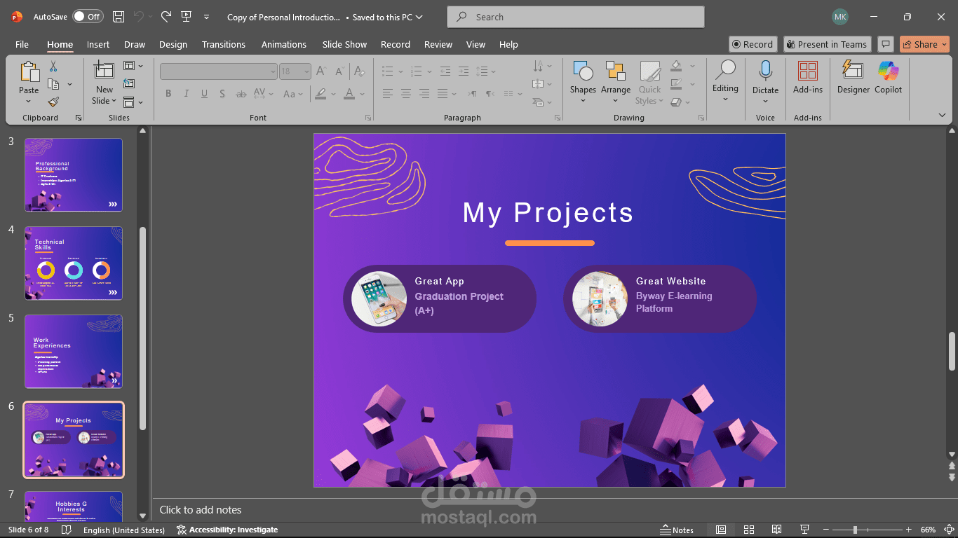Click the Present in Teams button
The height and width of the screenshot is (538, 958).
pyautogui.click(x=827, y=44)
